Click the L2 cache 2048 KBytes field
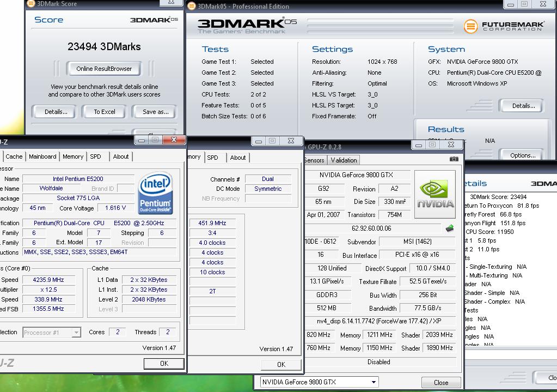 click(x=149, y=299)
